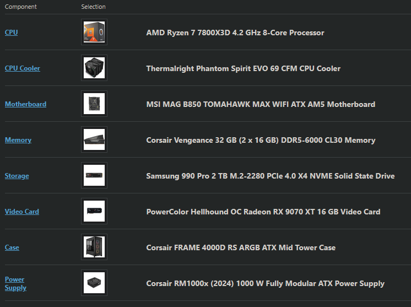411x307 pixels.
Task: Click the Corsair RM1000x PSU thumbnail
Action: (94, 283)
